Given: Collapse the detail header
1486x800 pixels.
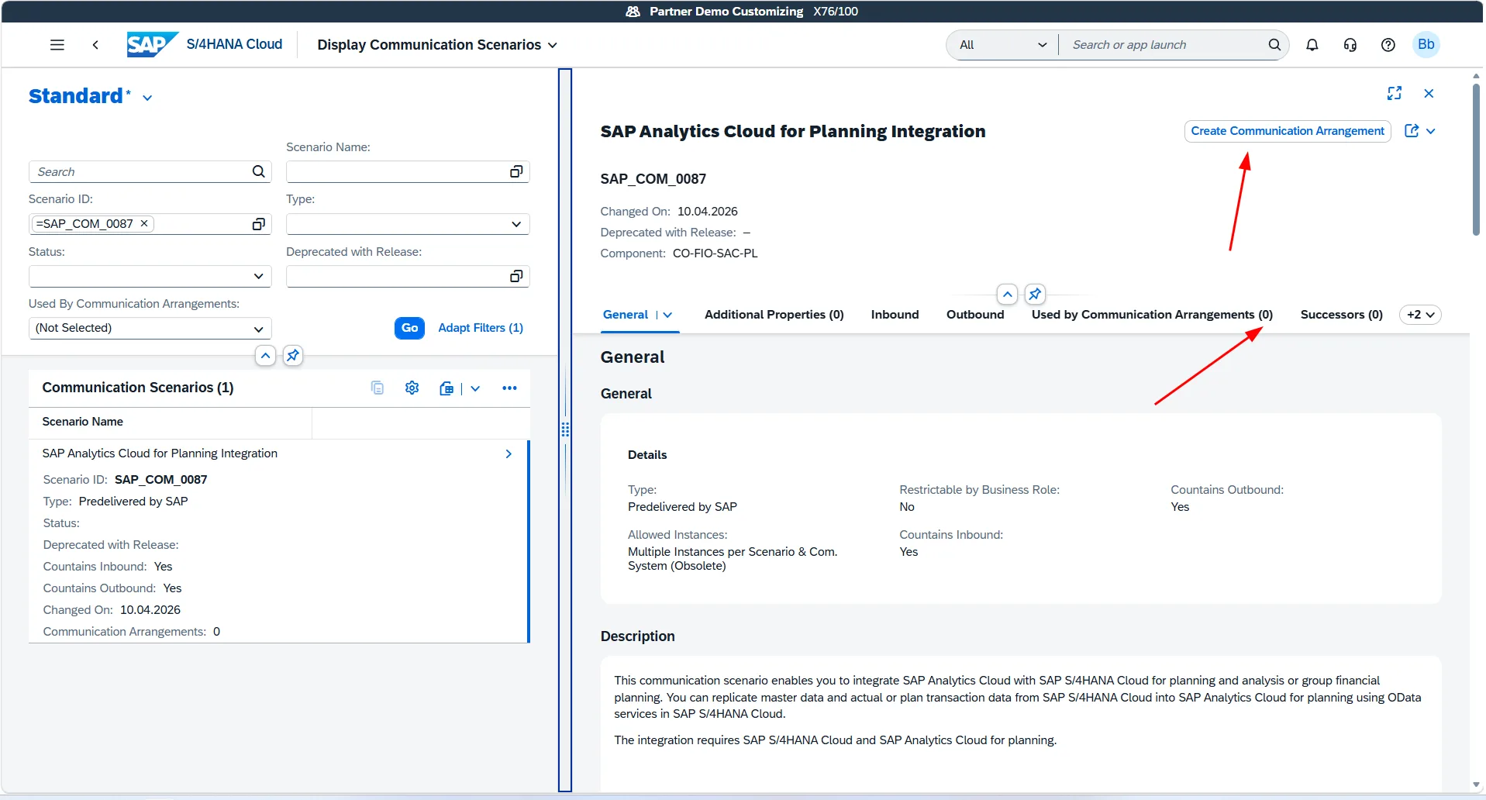Looking at the screenshot, I should coord(1007,295).
